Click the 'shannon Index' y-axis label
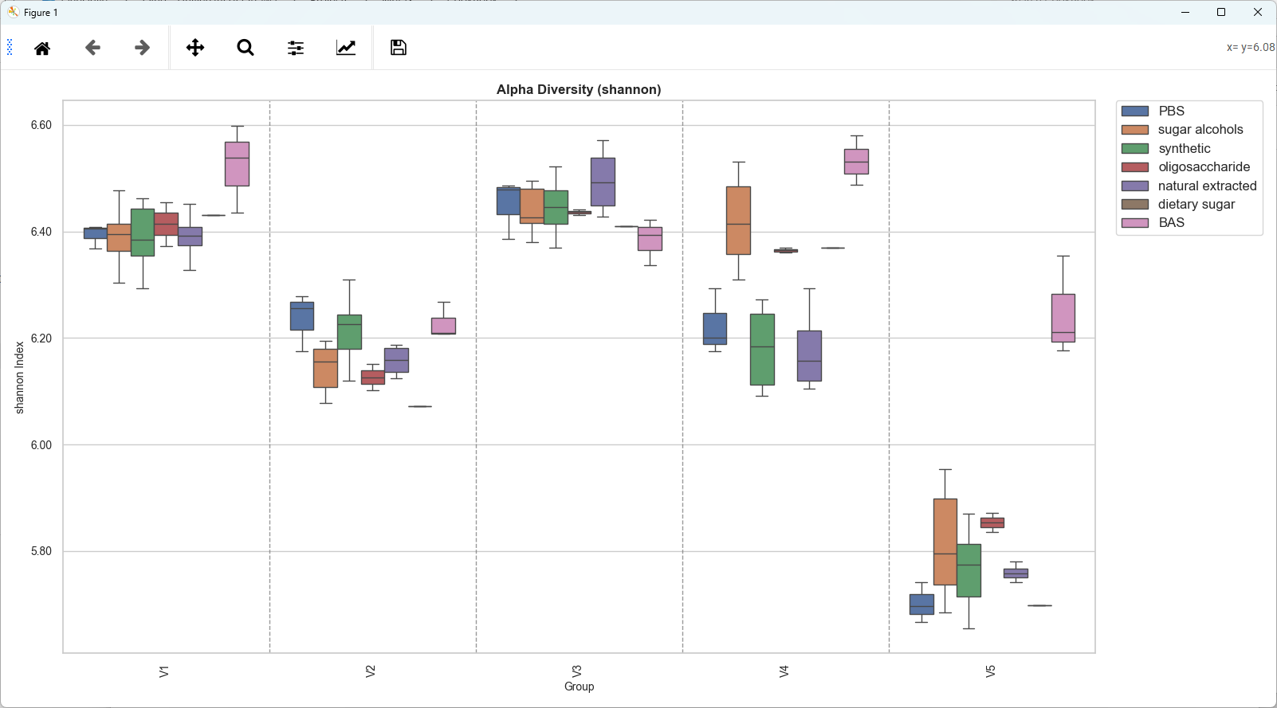 (x=20, y=377)
